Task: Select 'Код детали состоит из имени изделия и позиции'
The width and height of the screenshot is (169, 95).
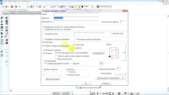Action: pos(43,27)
